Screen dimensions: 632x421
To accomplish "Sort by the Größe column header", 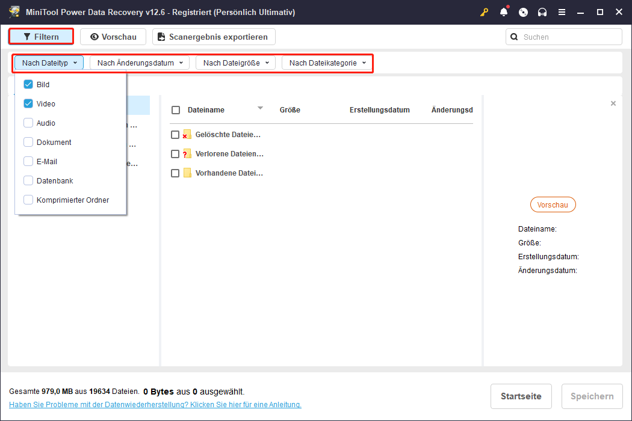I will pos(290,110).
